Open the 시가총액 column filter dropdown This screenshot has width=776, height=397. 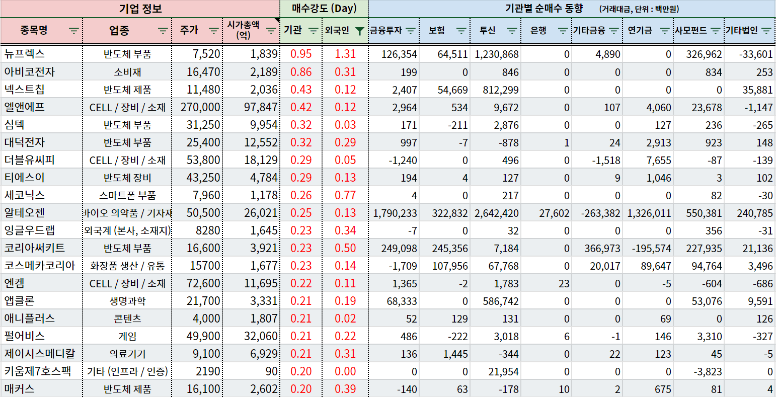[271, 31]
